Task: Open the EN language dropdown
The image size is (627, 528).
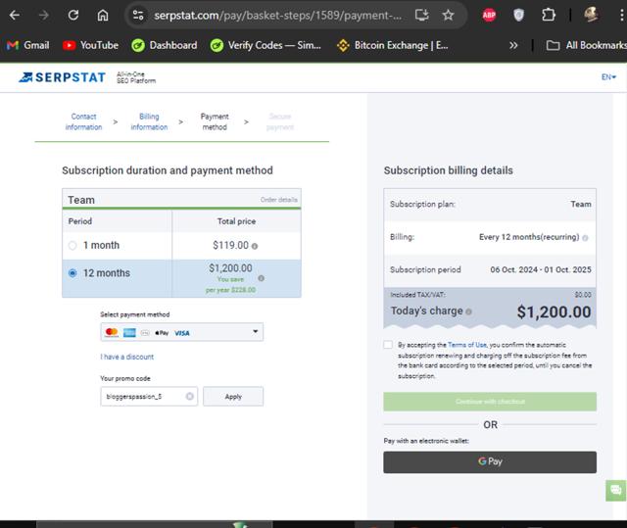Action: pos(608,76)
